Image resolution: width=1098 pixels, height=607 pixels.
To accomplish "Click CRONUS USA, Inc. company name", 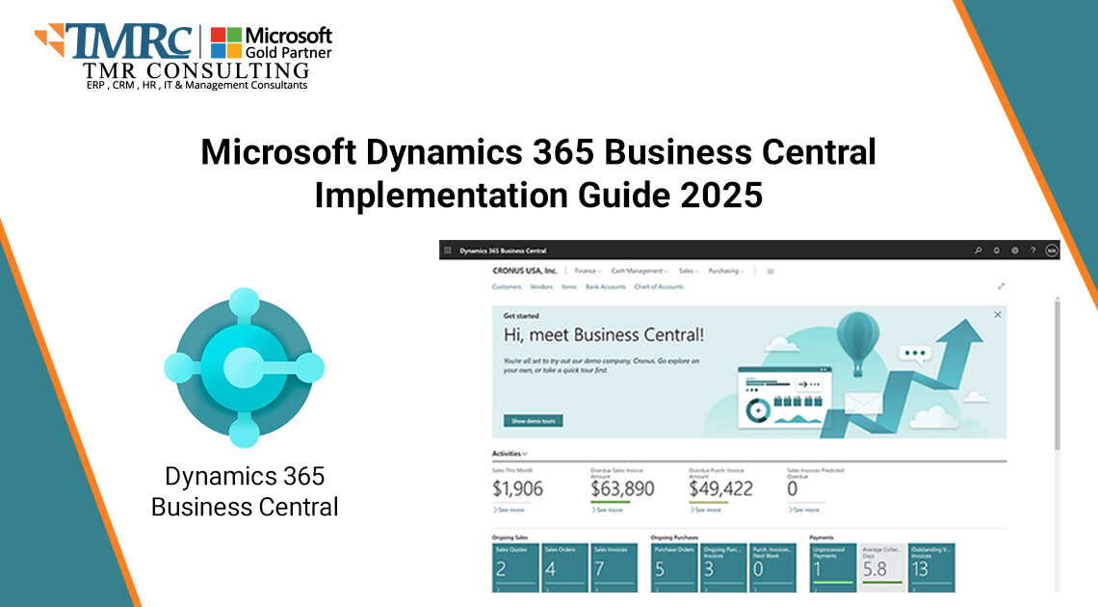I will coord(525,271).
